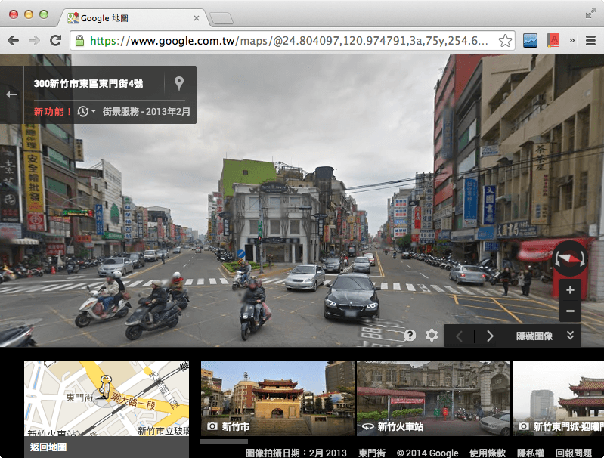
Task: Open the help question mark icon
Action: (410, 336)
